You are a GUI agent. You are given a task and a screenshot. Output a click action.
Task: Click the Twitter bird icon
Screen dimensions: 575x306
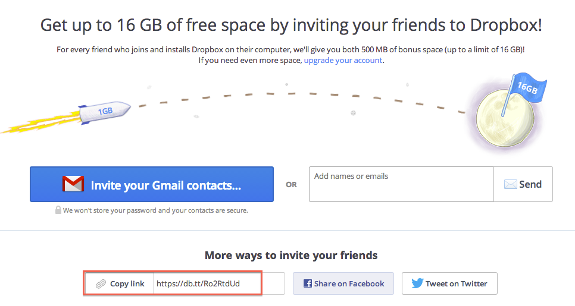pyautogui.click(x=417, y=283)
